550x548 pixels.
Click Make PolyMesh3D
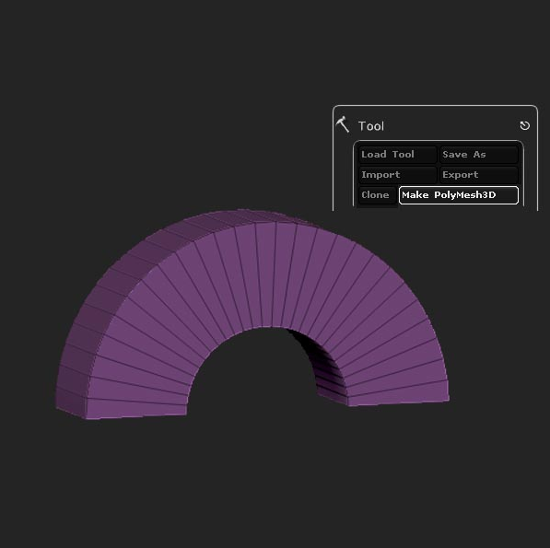coord(459,195)
